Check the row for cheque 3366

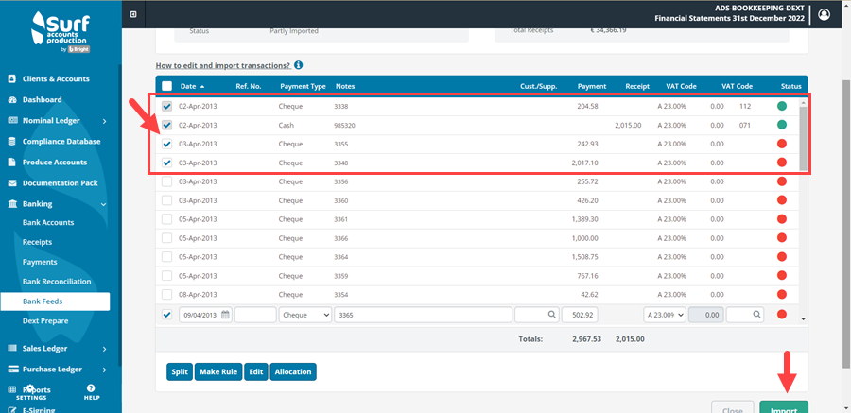pos(167,238)
